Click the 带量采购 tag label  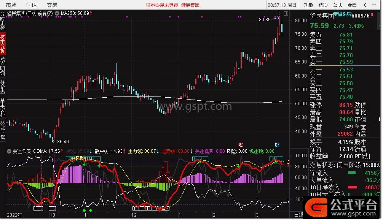tap(342, 14)
